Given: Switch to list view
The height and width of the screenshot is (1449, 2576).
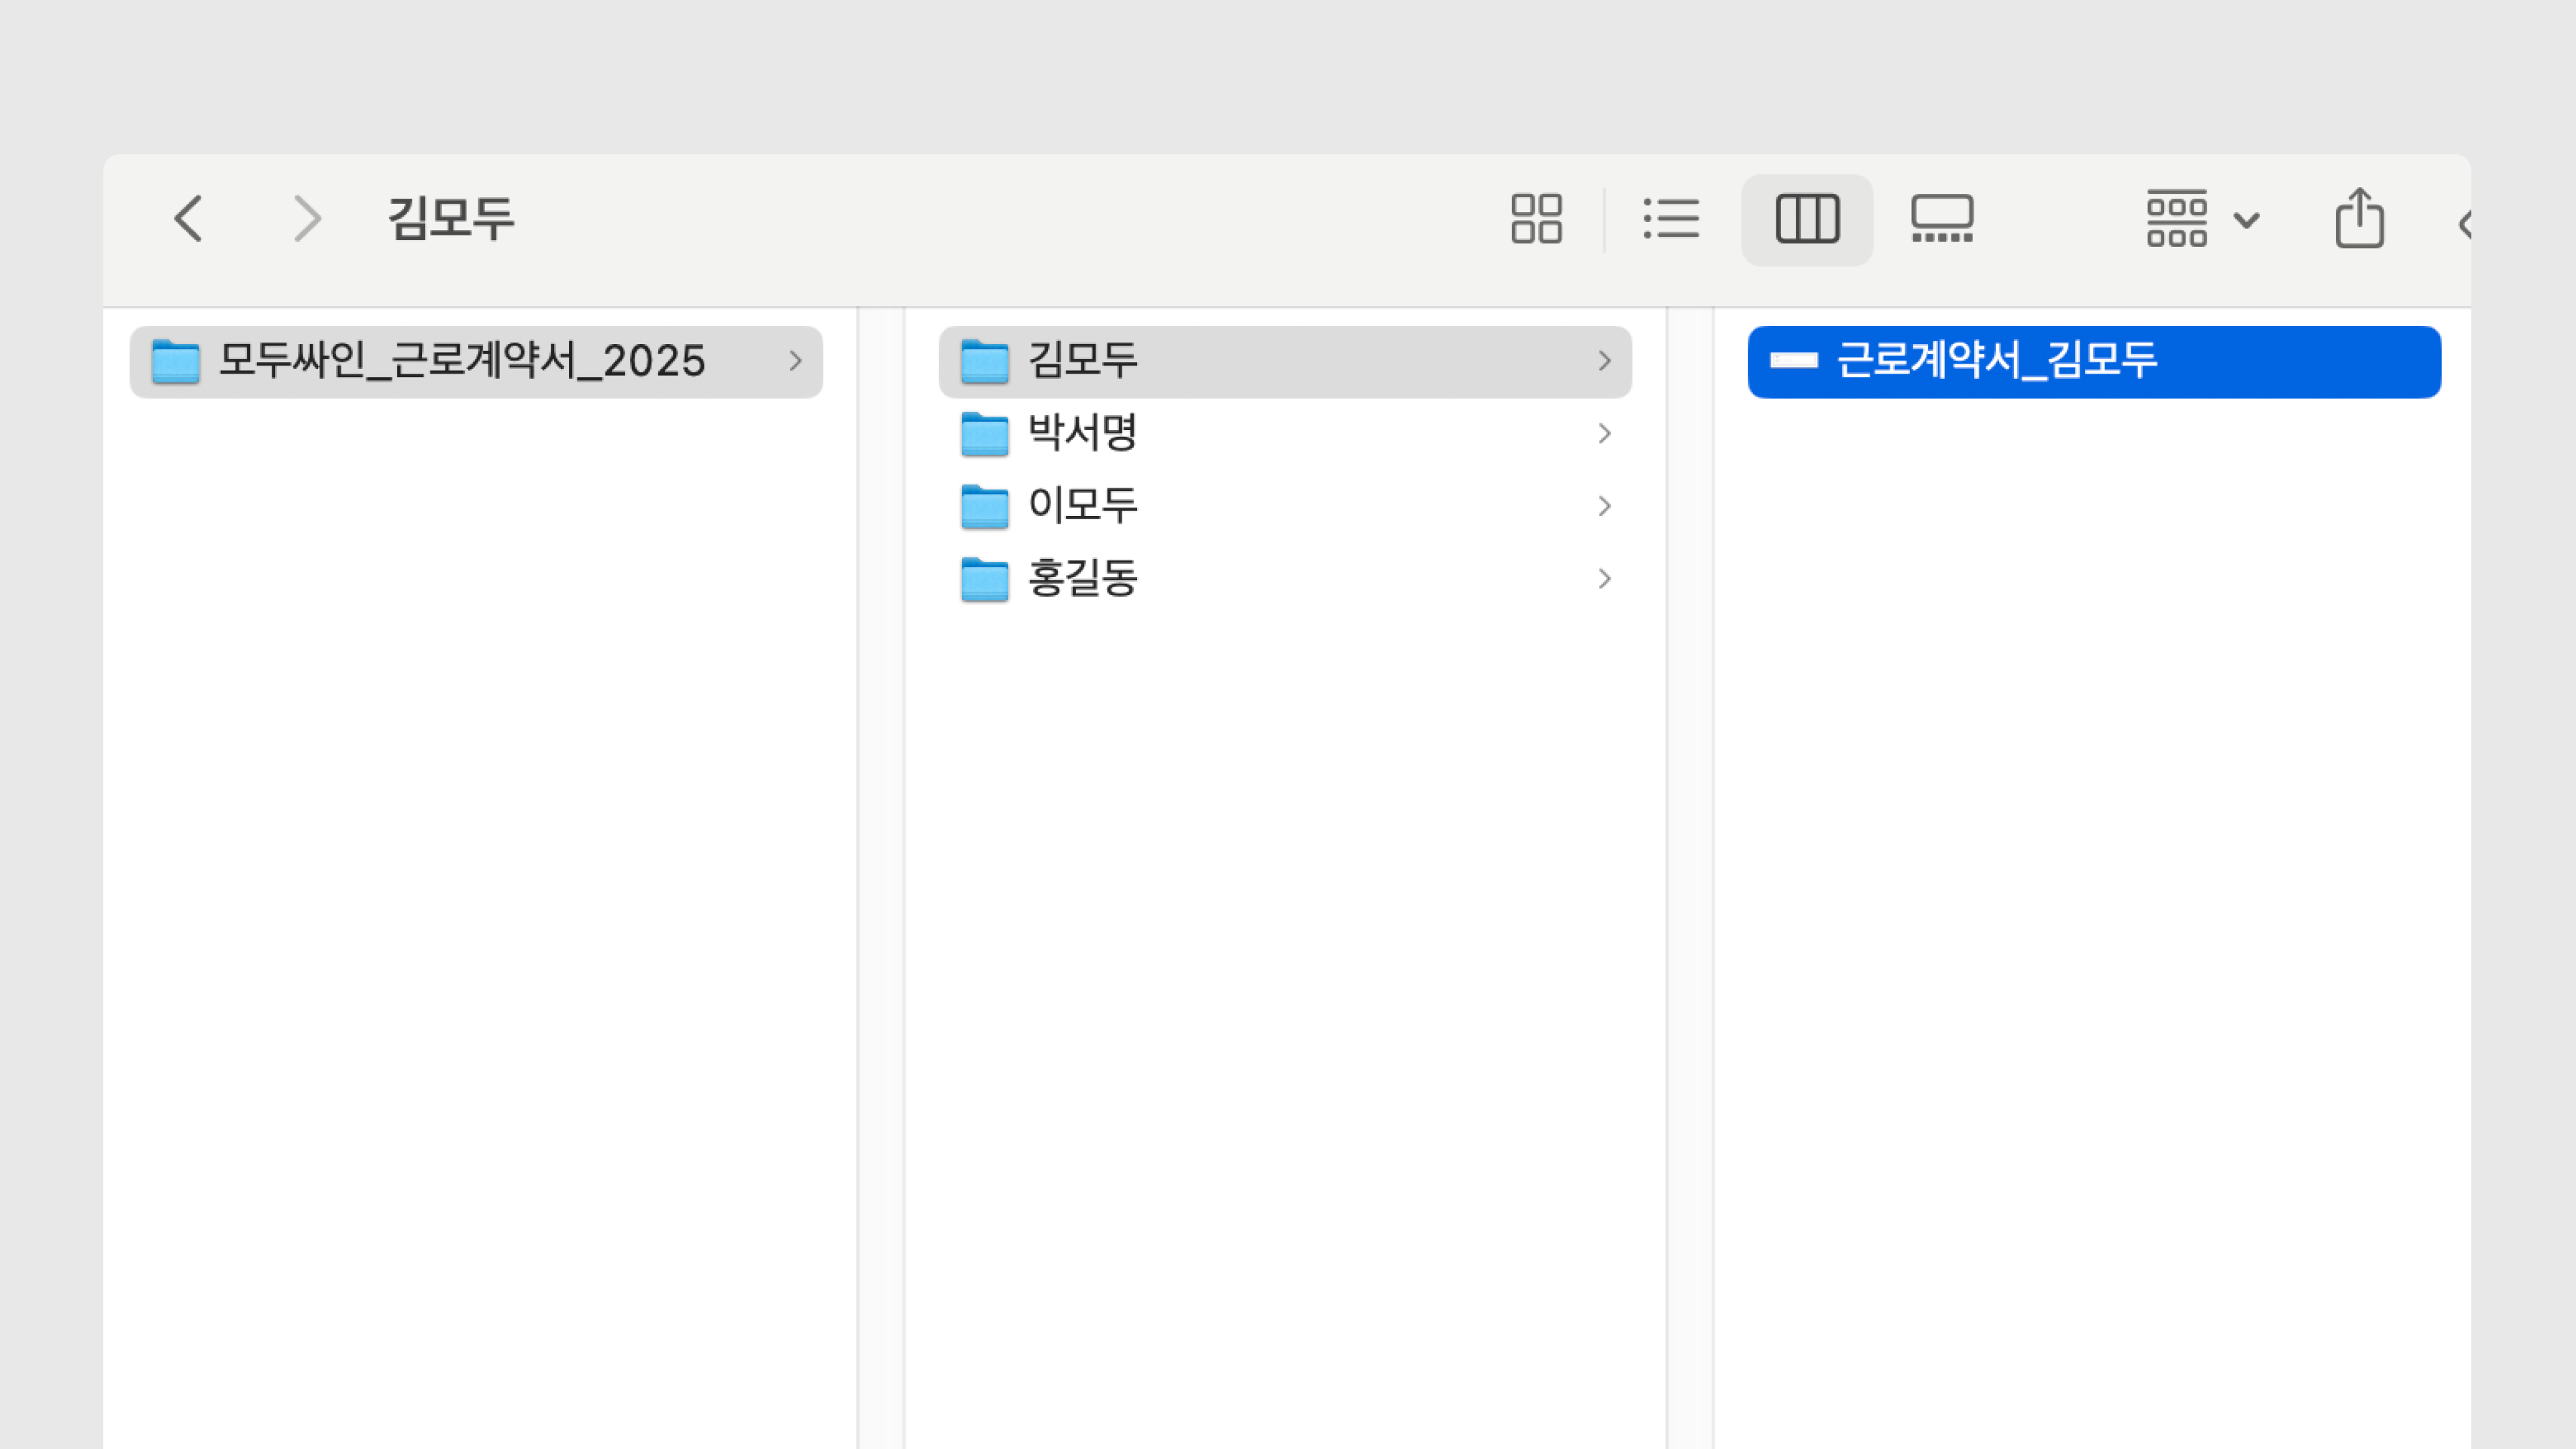Looking at the screenshot, I should pyautogui.click(x=1671, y=219).
